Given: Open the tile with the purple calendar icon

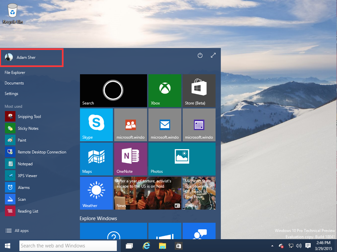Looking at the screenshot, I should (x=199, y=125).
